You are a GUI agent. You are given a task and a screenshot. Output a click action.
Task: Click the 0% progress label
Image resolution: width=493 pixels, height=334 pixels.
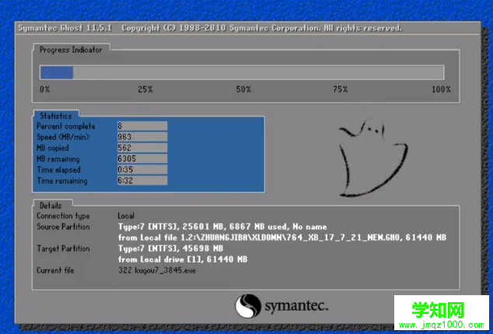(x=44, y=89)
